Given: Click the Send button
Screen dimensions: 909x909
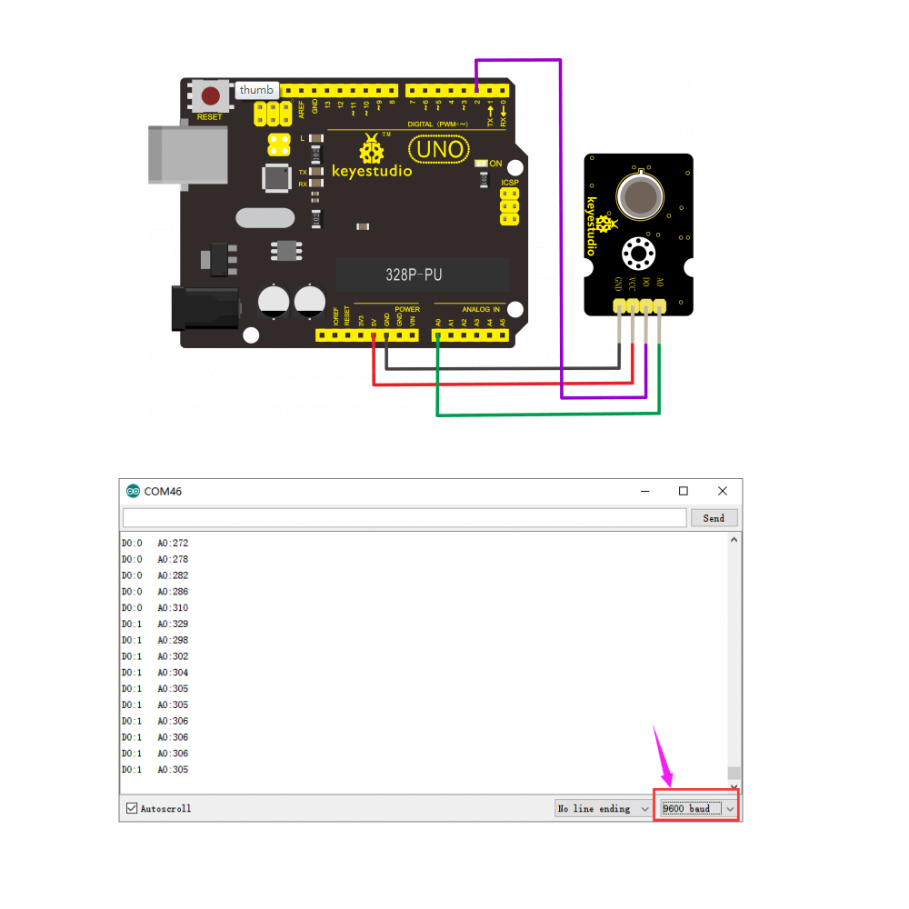Looking at the screenshot, I should [x=714, y=518].
